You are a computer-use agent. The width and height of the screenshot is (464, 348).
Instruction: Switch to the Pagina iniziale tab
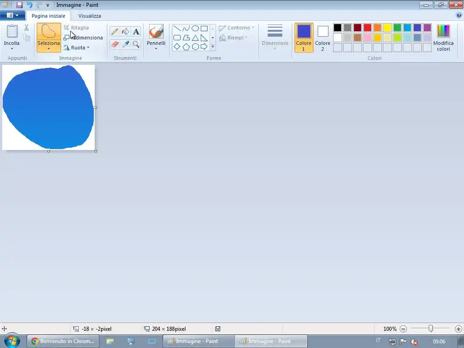coord(48,16)
